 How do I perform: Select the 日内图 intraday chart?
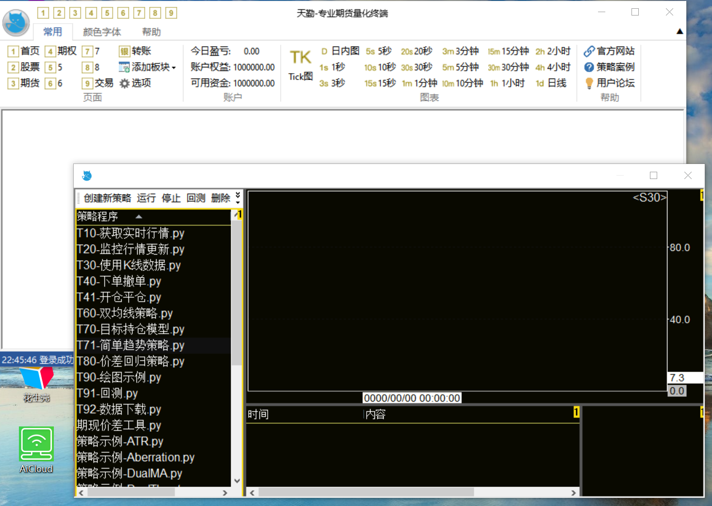tap(340, 51)
